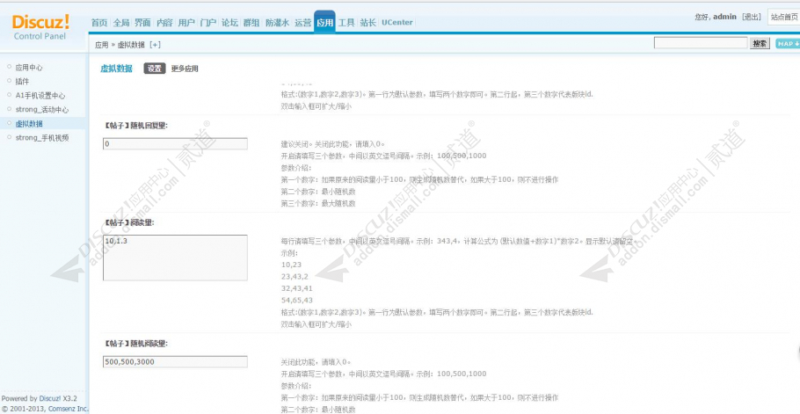Open the 界面 menu tab
The width and height of the screenshot is (800, 414).
[142, 23]
